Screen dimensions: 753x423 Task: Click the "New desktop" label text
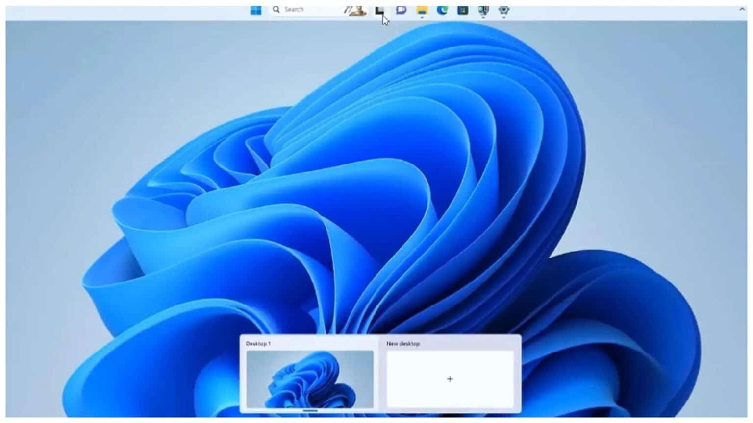click(403, 344)
